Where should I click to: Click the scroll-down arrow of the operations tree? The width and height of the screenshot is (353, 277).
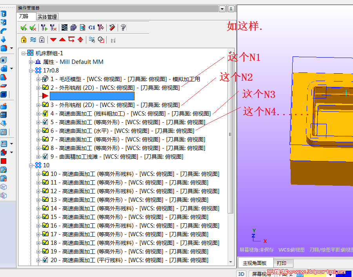pyautogui.click(x=231, y=262)
